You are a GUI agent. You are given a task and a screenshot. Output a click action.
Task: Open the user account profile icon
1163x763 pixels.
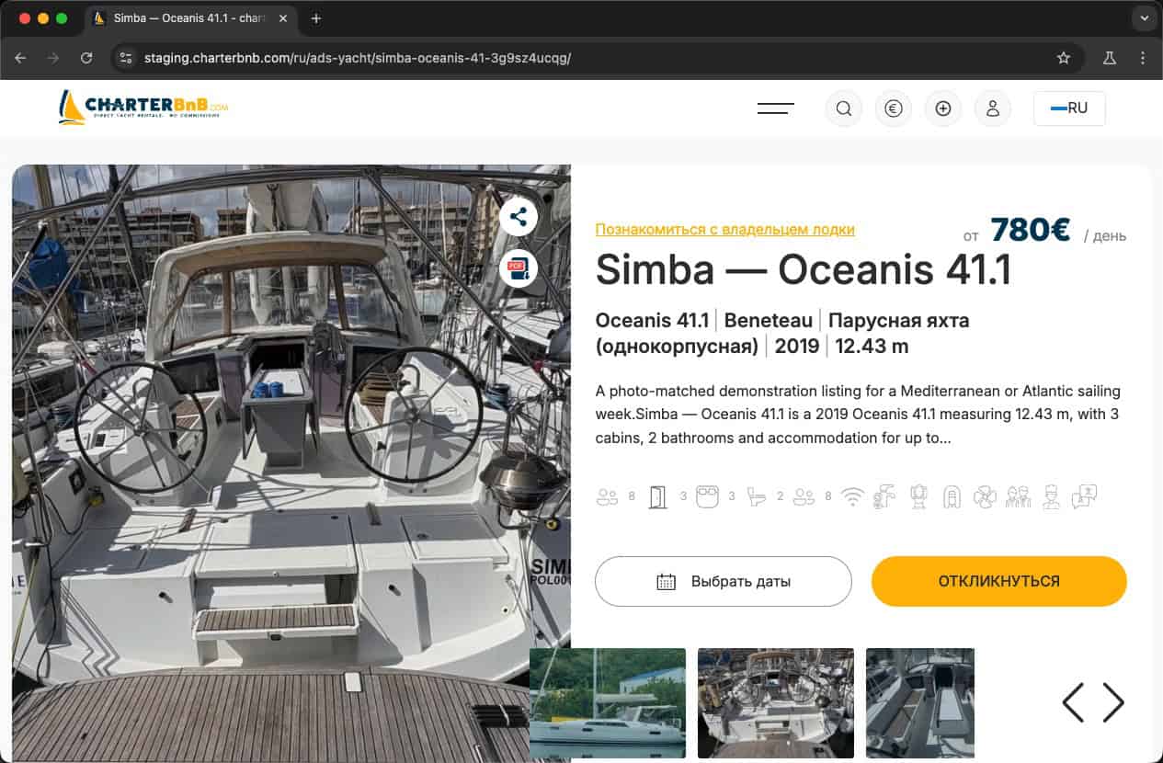(992, 108)
